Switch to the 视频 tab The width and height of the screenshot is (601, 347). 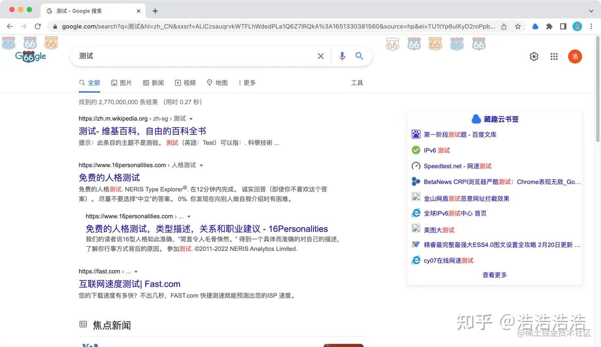(x=185, y=83)
